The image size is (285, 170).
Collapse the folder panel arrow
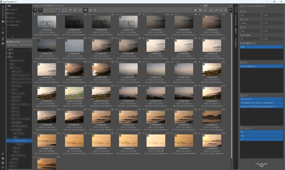tap(31, 49)
